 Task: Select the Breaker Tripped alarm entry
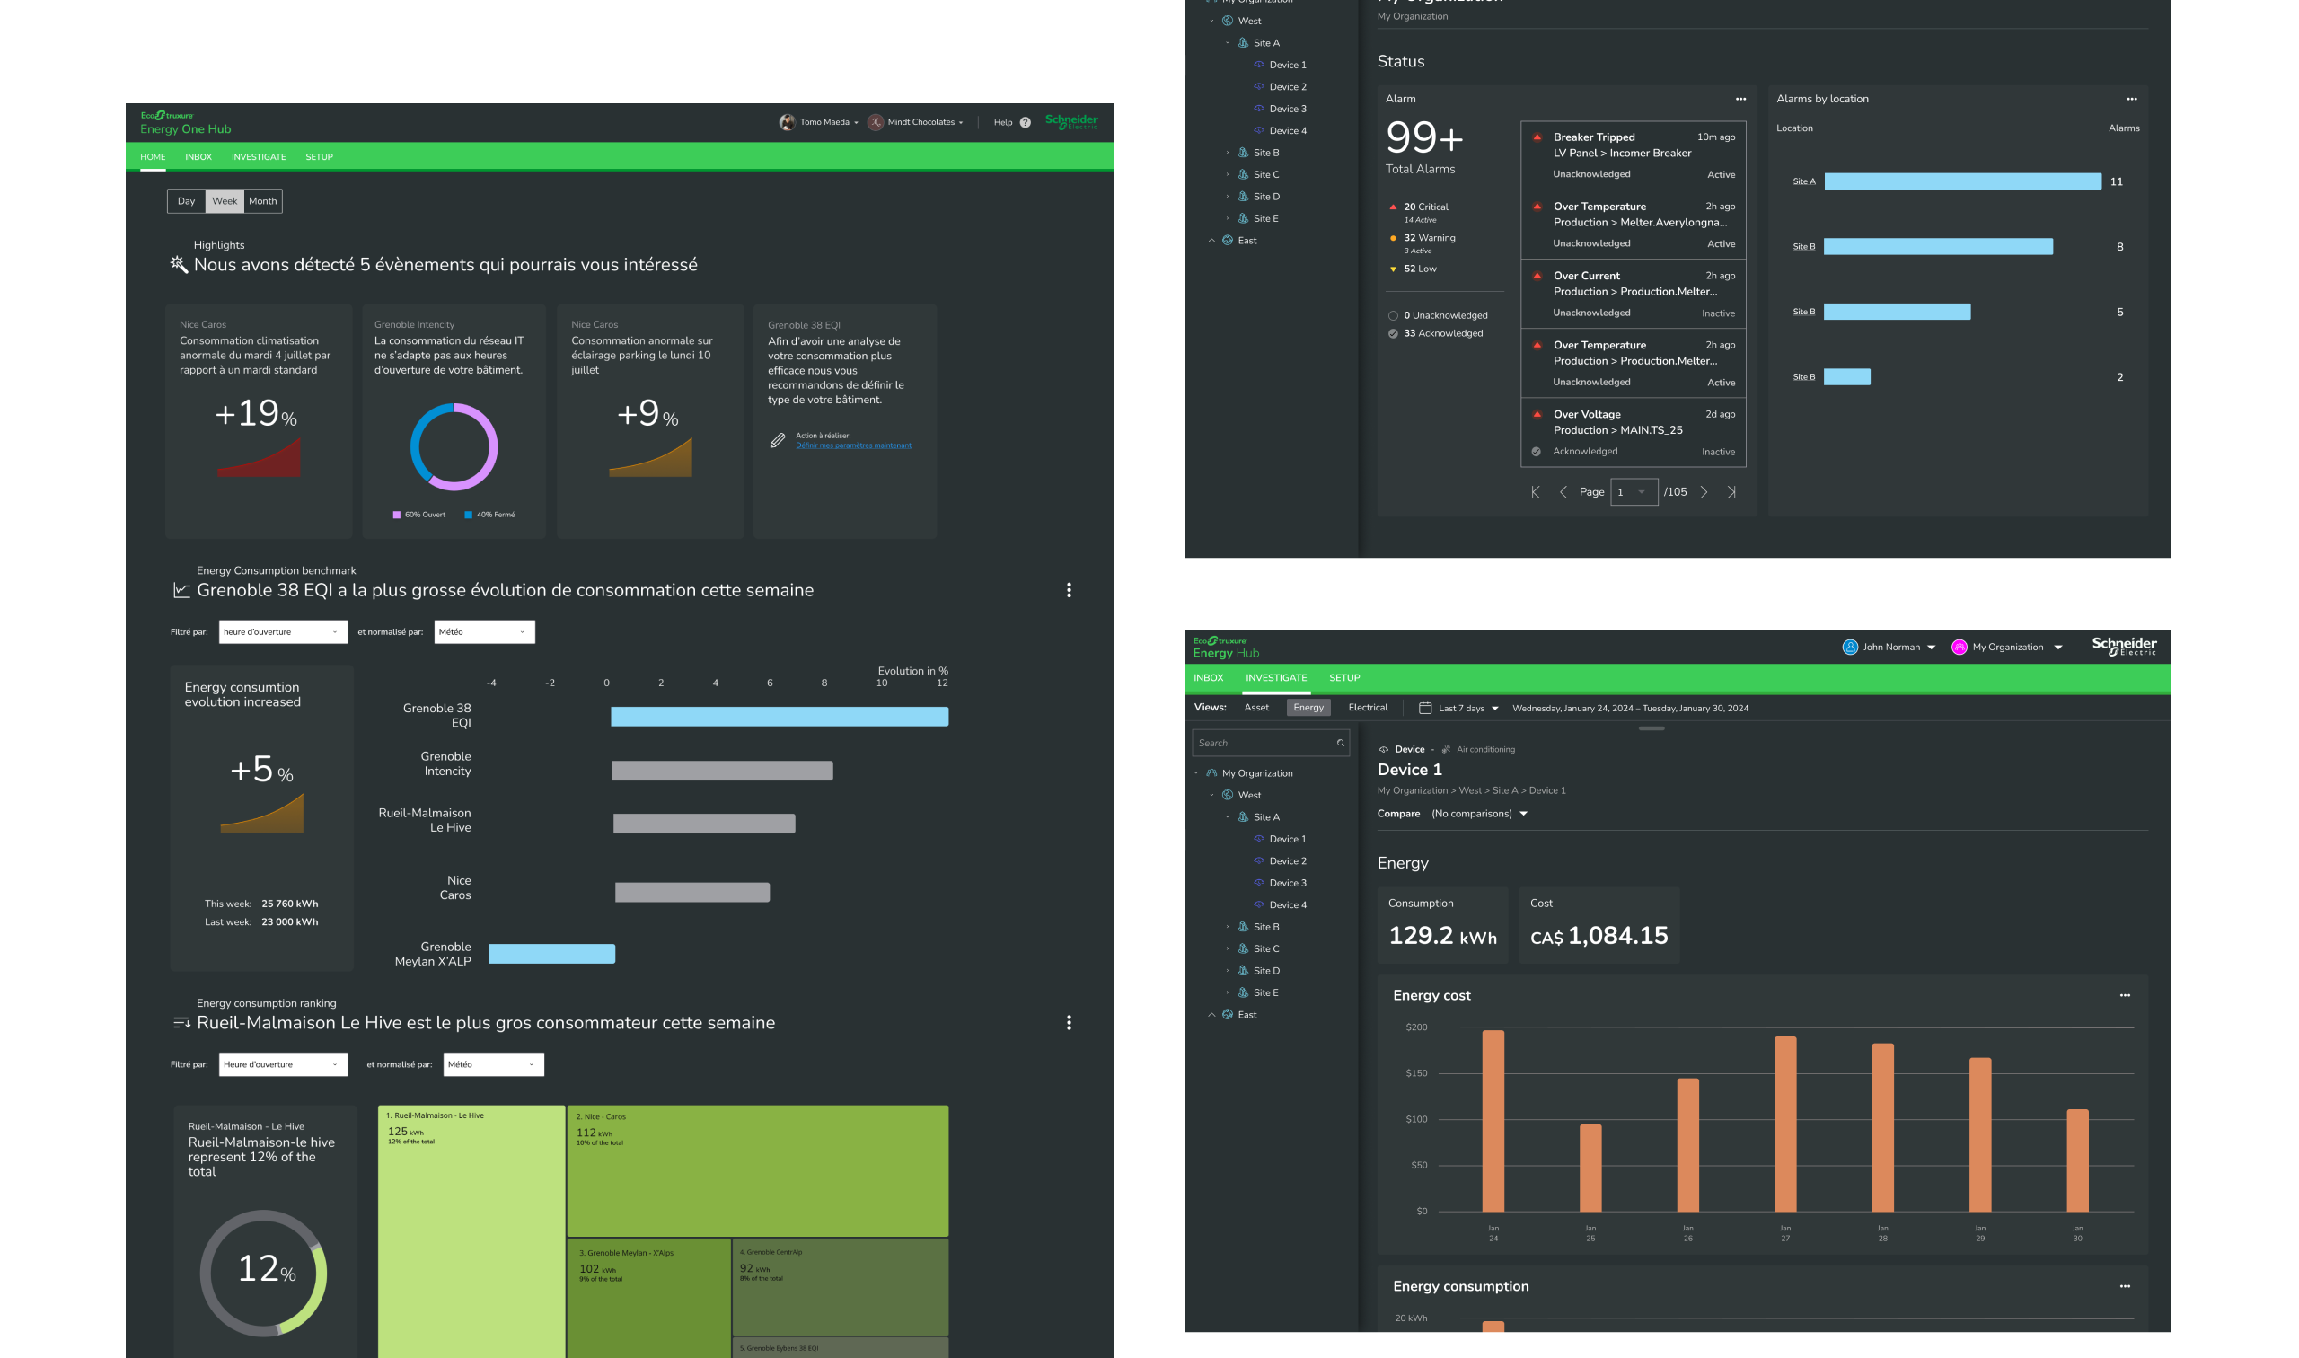point(1632,154)
